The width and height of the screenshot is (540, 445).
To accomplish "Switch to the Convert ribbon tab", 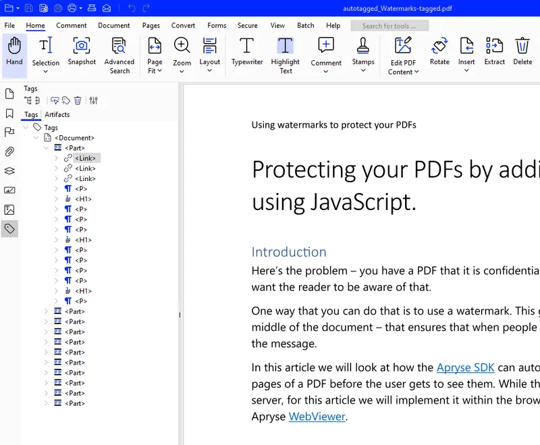I will (183, 26).
